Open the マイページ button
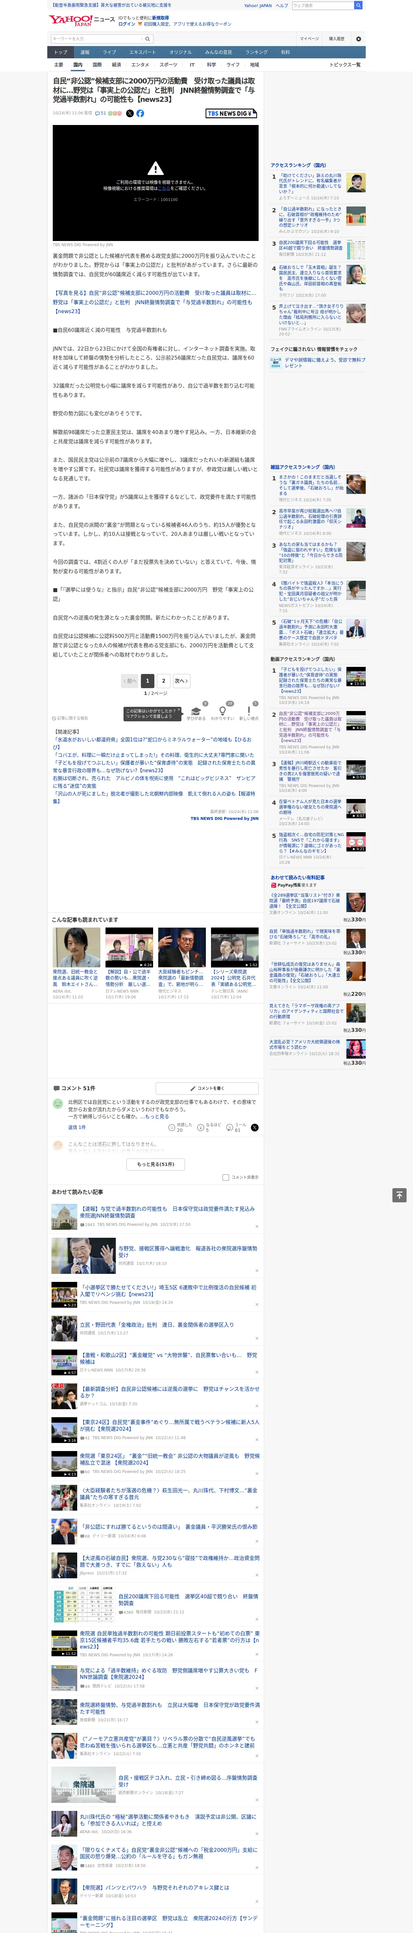 309,39
